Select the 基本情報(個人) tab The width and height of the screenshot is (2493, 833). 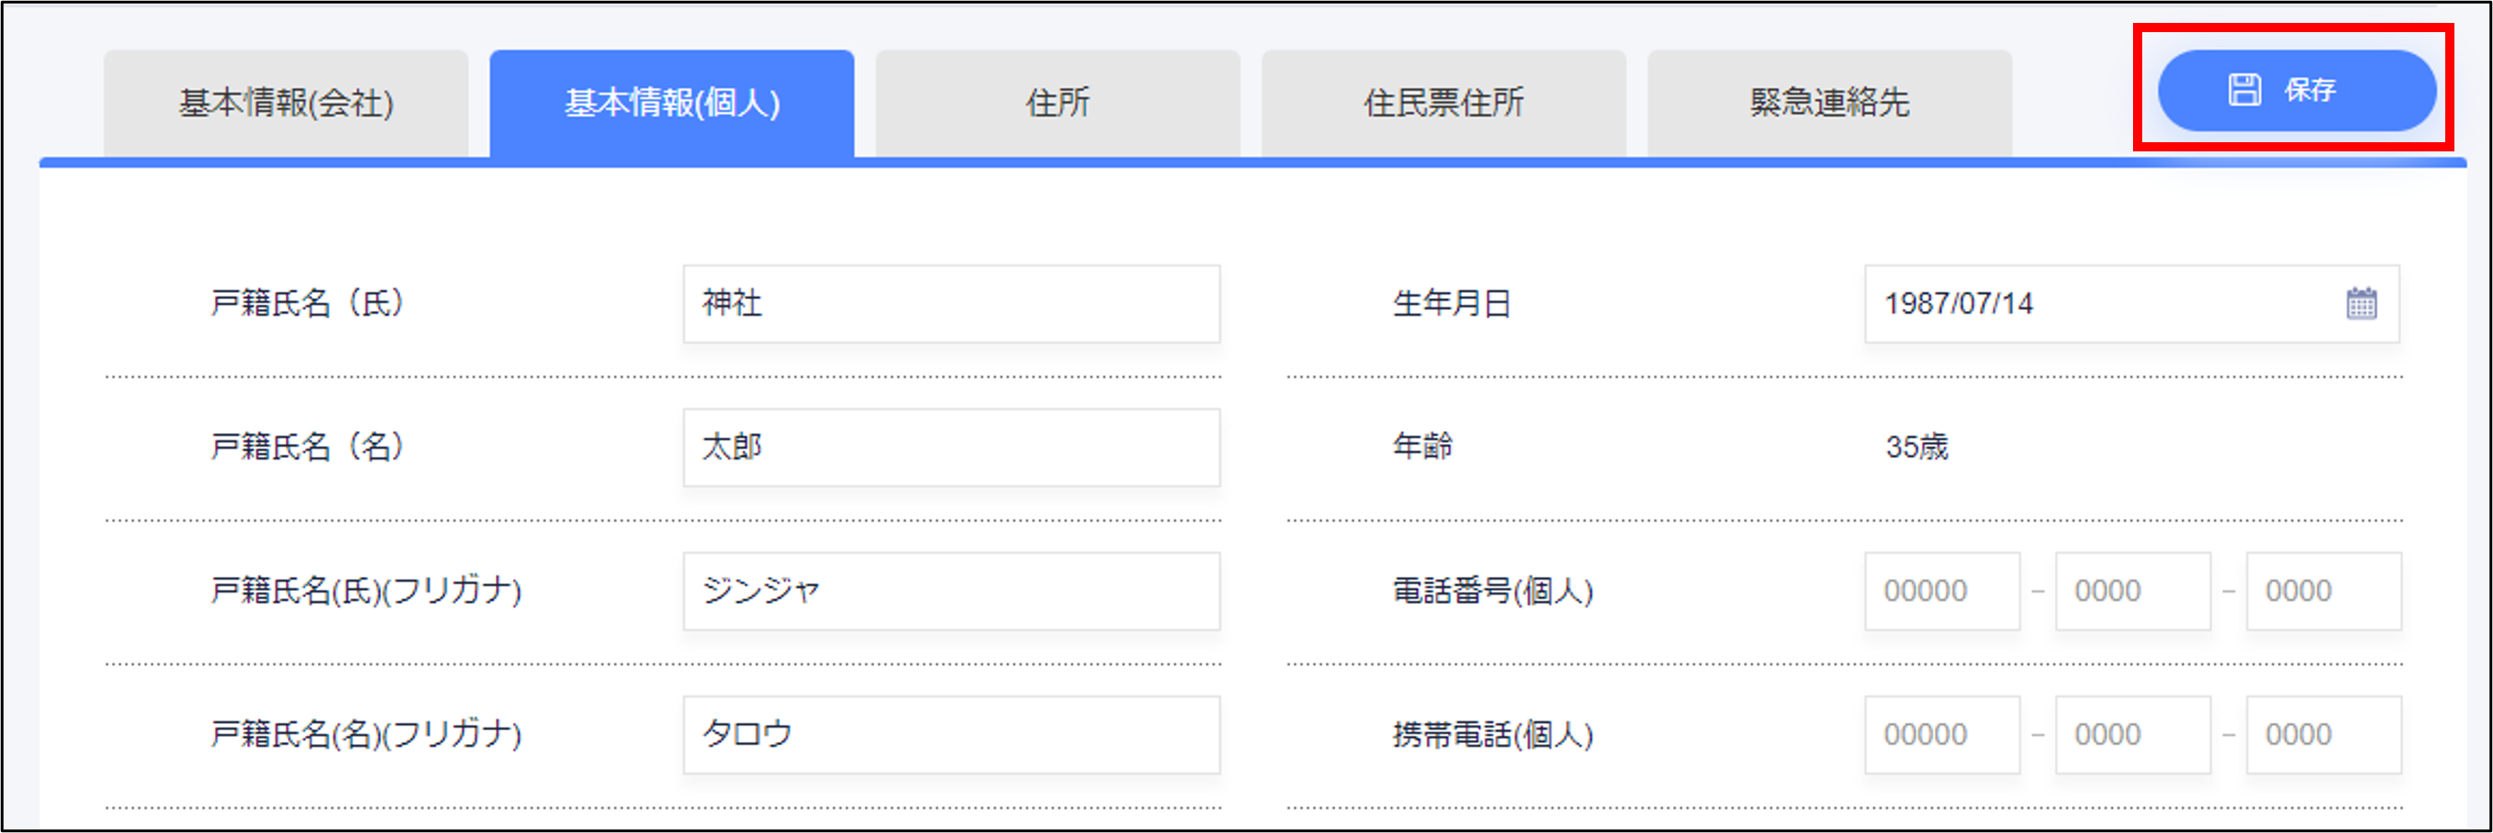click(671, 104)
